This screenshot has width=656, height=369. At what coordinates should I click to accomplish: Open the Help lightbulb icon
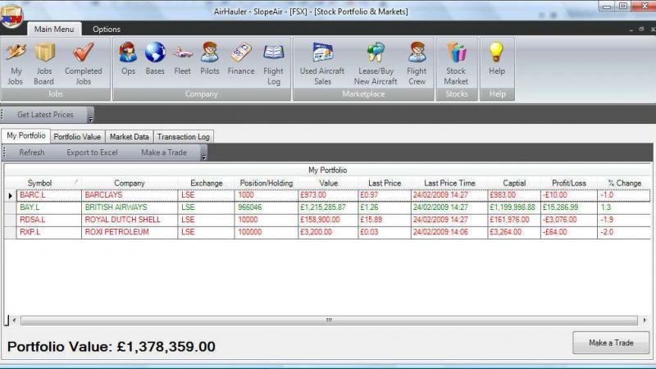[x=497, y=58]
